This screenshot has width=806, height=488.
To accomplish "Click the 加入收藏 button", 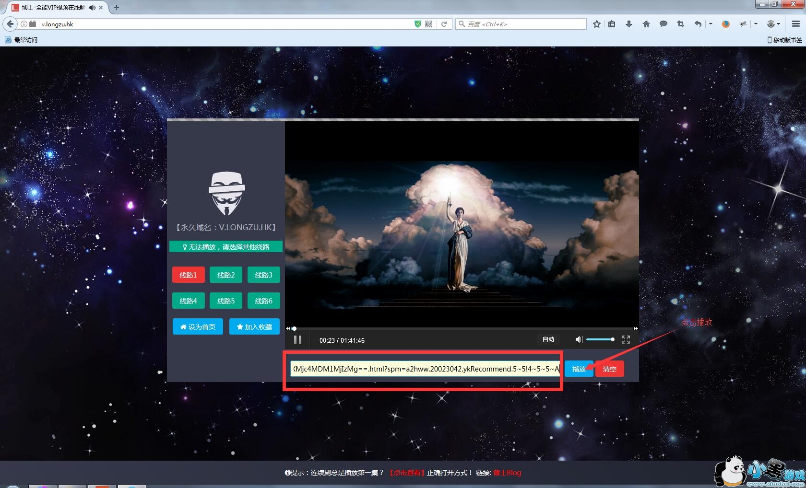I will [x=254, y=326].
